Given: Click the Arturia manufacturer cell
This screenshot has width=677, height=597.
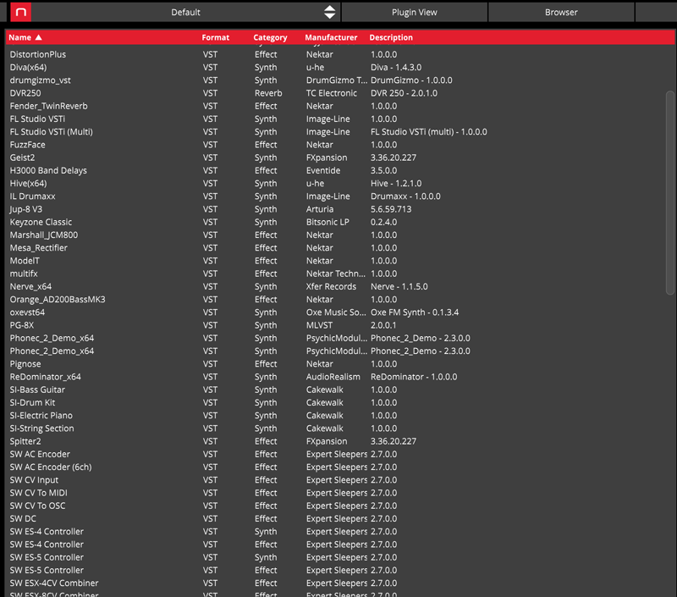Looking at the screenshot, I should click(320, 209).
